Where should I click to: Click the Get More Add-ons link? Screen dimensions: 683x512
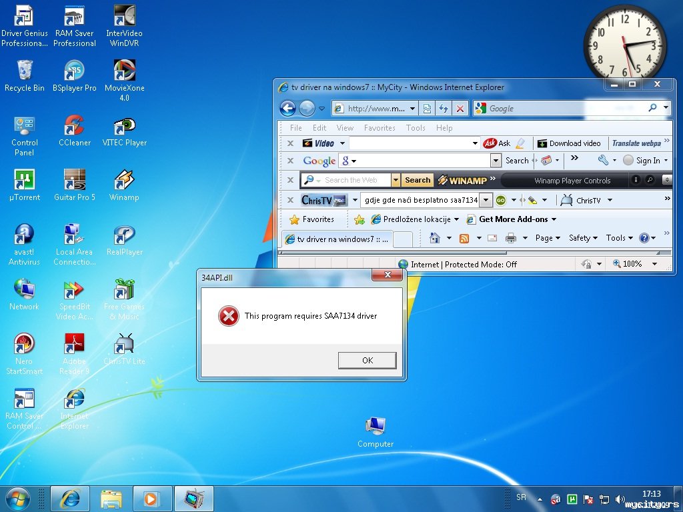[513, 219]
